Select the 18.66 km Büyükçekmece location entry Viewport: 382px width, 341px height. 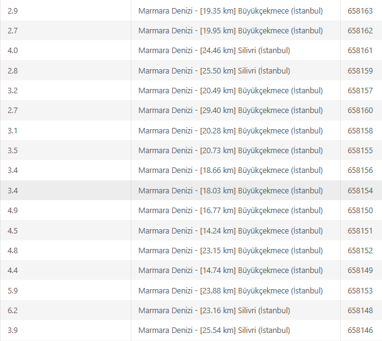coord(230,170)
